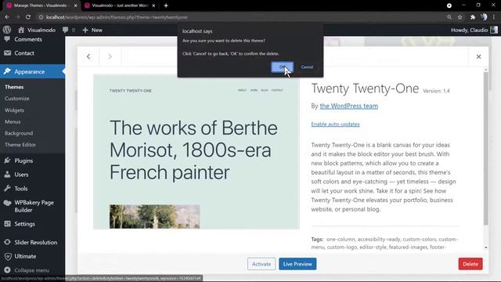Collapse the admin sidebar menu

click(31, 270)
